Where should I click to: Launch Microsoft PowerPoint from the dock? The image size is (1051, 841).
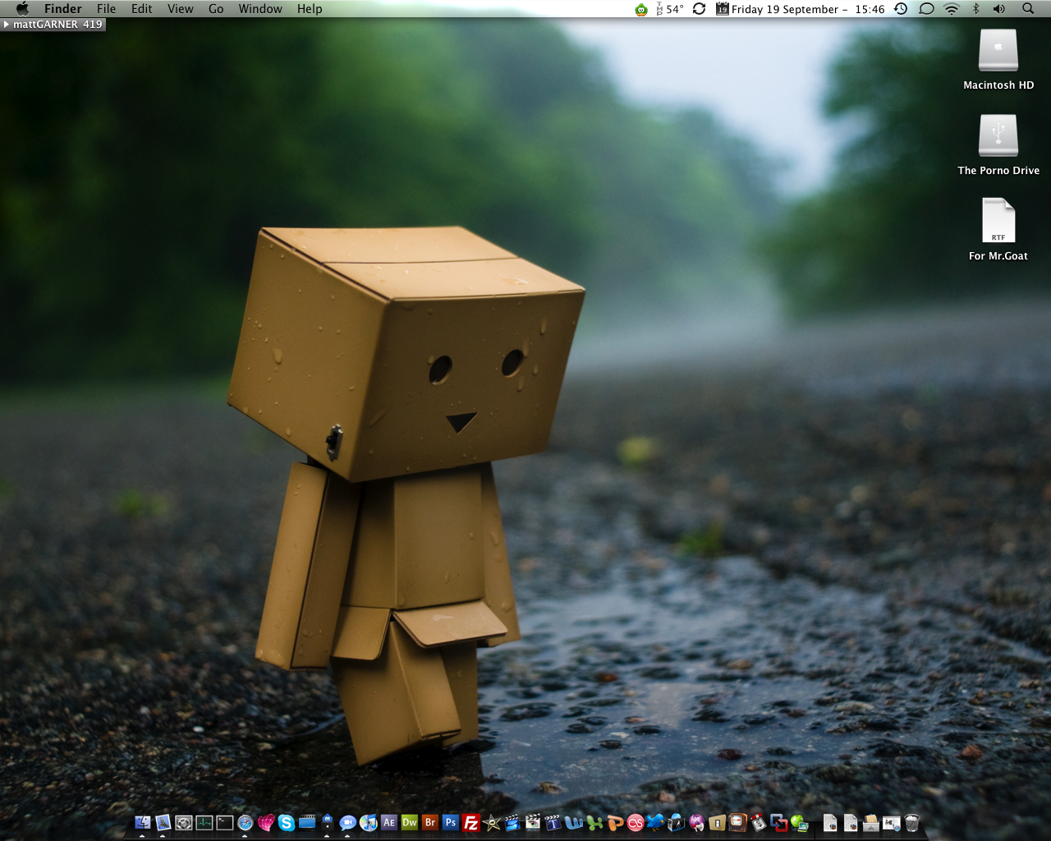click(615, 822)
